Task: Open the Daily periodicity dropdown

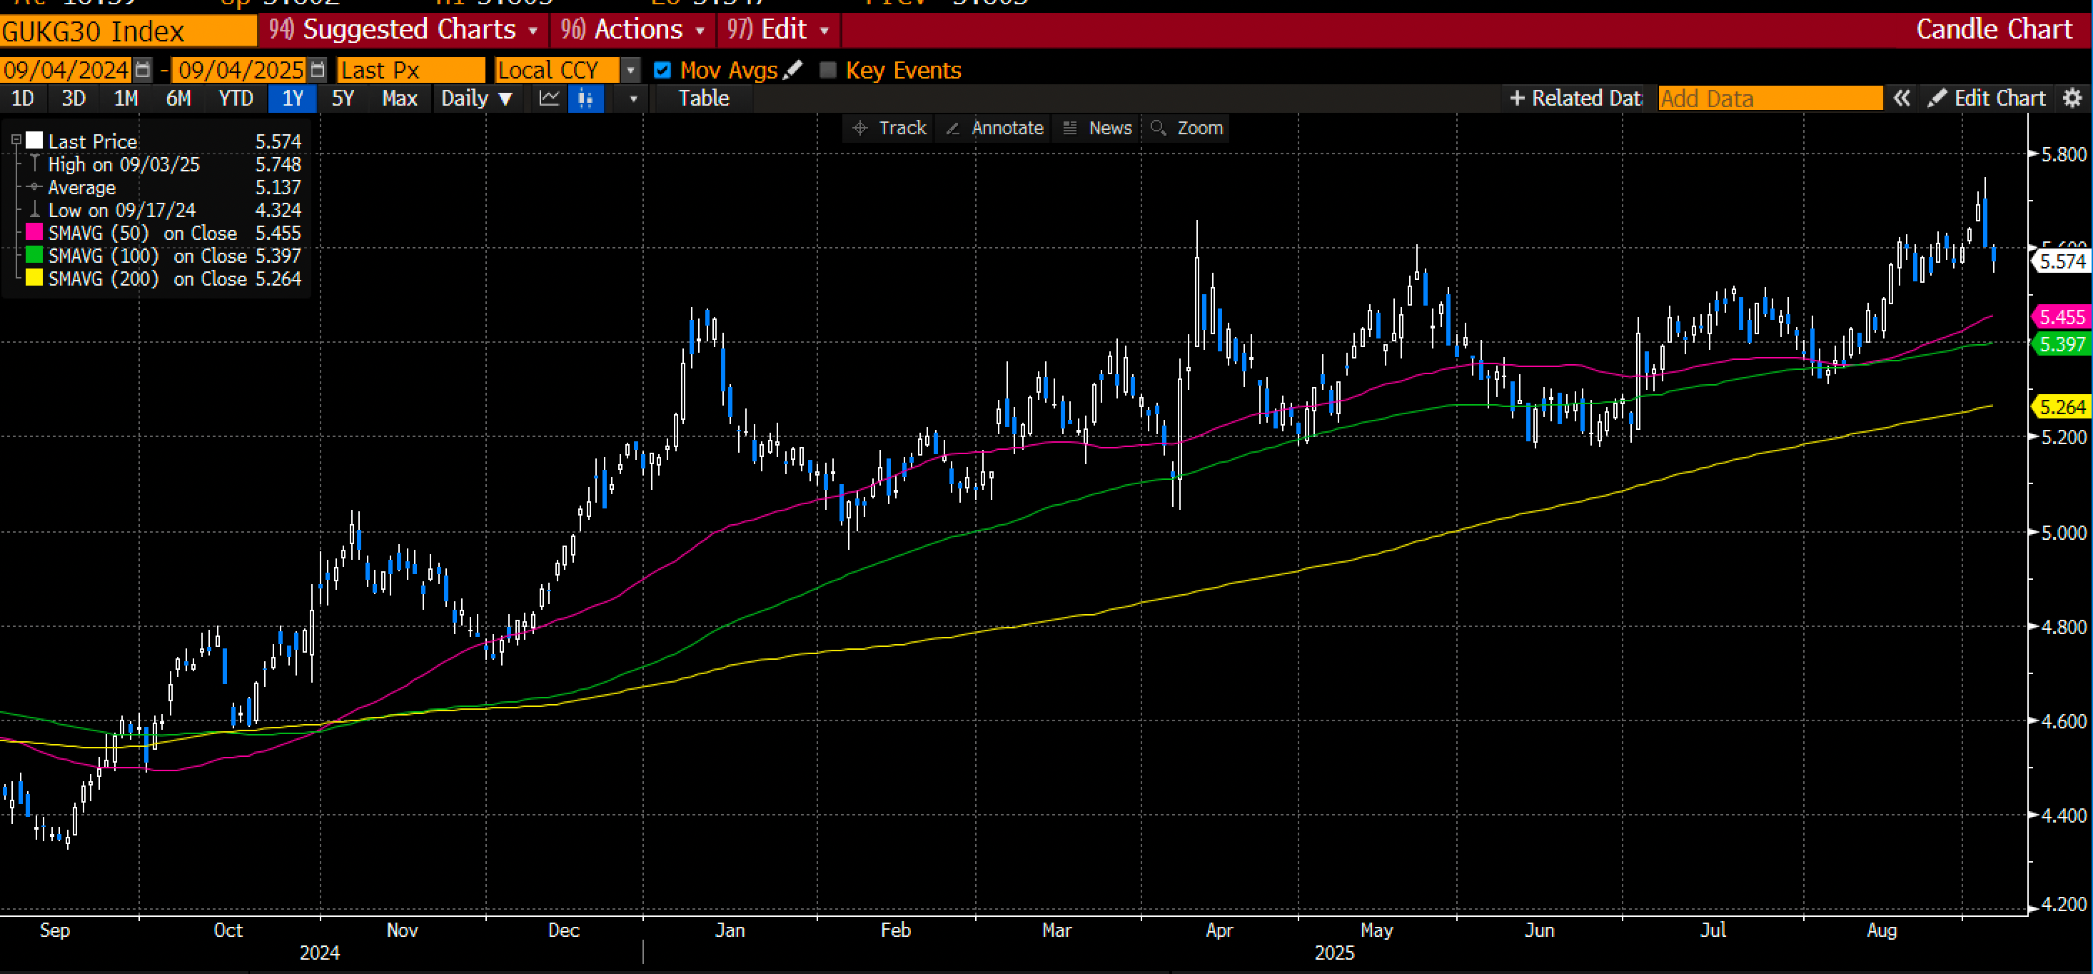Action: point(477,99)
